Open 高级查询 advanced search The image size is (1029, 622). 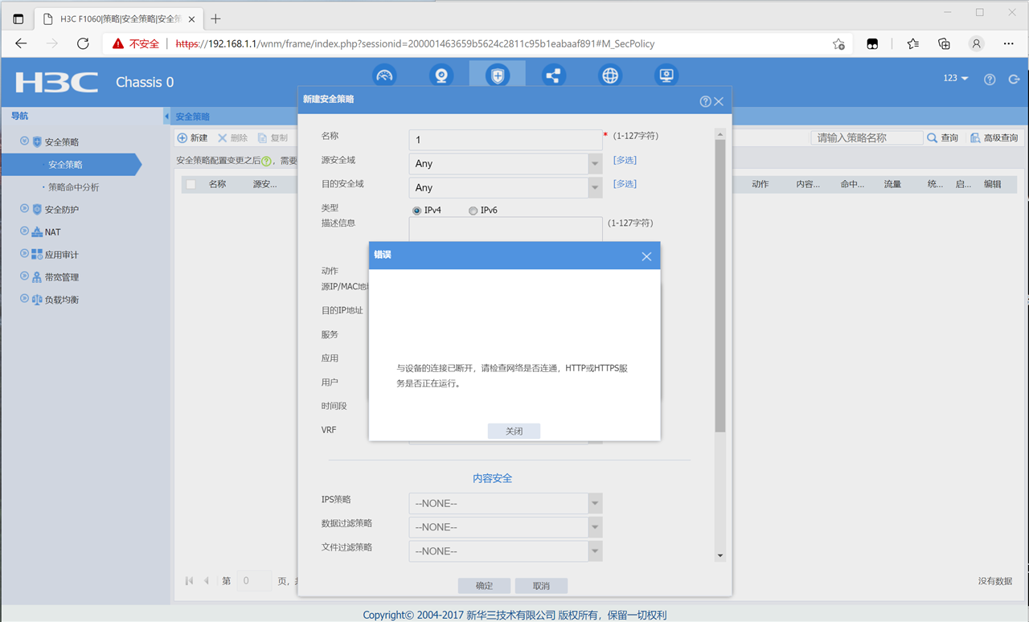click(994, 138)
